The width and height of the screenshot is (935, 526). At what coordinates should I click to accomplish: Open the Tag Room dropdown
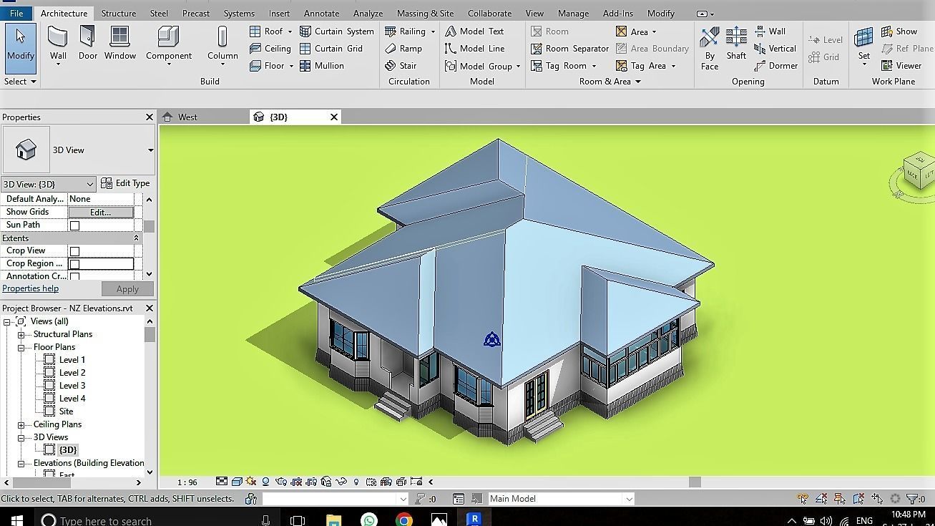(594, 66)
